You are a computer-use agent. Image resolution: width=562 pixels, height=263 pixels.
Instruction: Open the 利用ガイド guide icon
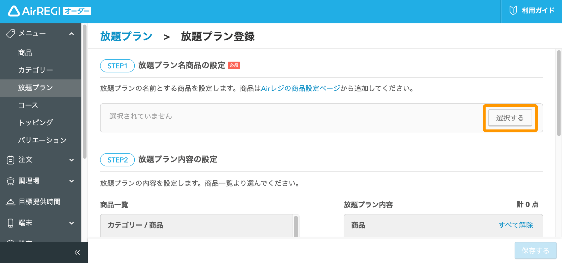[x=513, y=11]
